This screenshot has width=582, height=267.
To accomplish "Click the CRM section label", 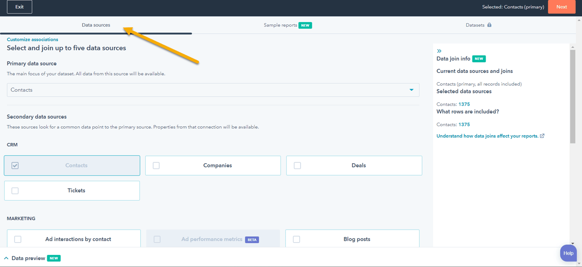I will pos(12,145).
